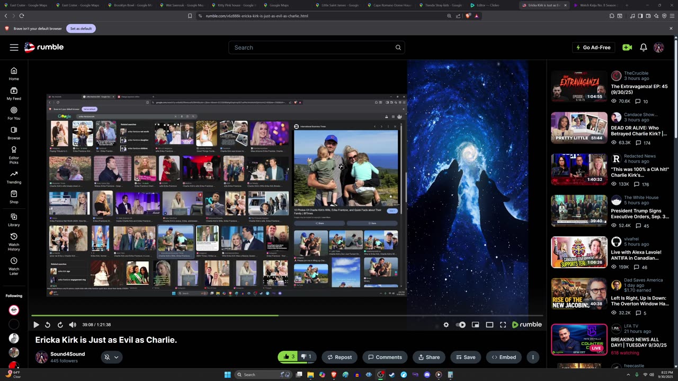Like the video with thumbs up
678x381 pixels.
coord(289,357)
